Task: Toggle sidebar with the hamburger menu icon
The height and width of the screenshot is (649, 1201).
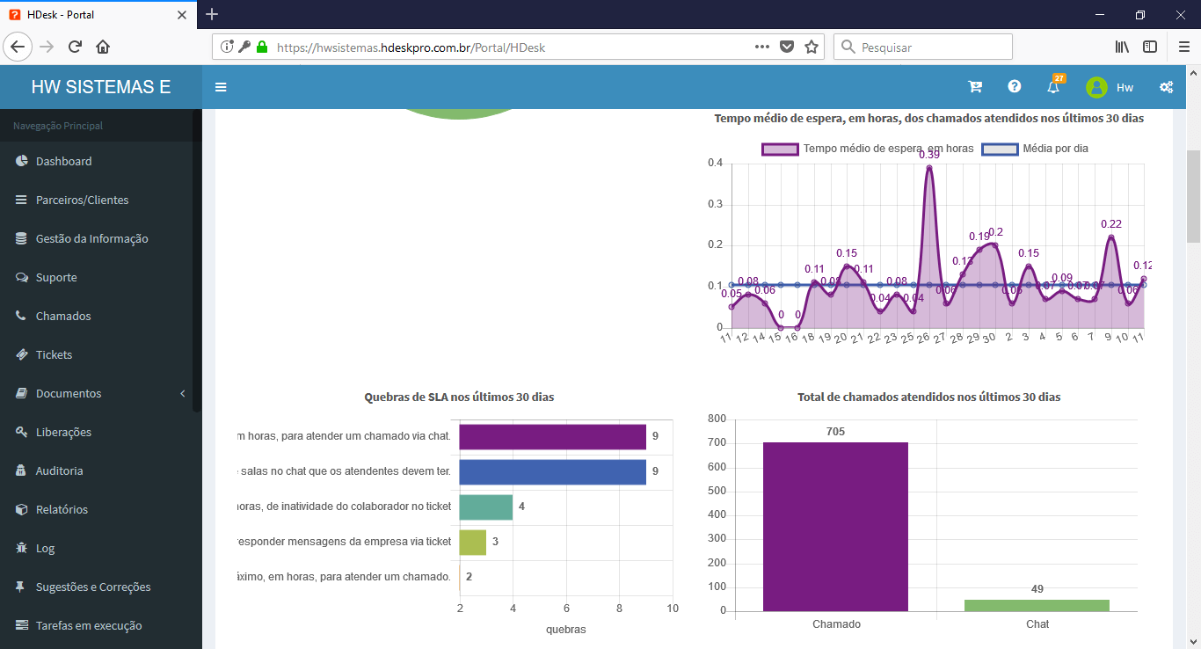Action: click(221, 87)
